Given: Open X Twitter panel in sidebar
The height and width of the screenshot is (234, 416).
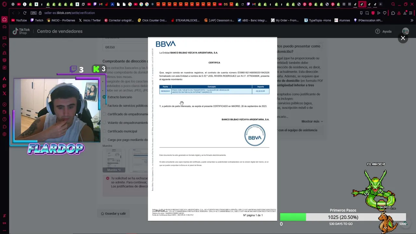Looking at the screenshot, I should [5, 93].
